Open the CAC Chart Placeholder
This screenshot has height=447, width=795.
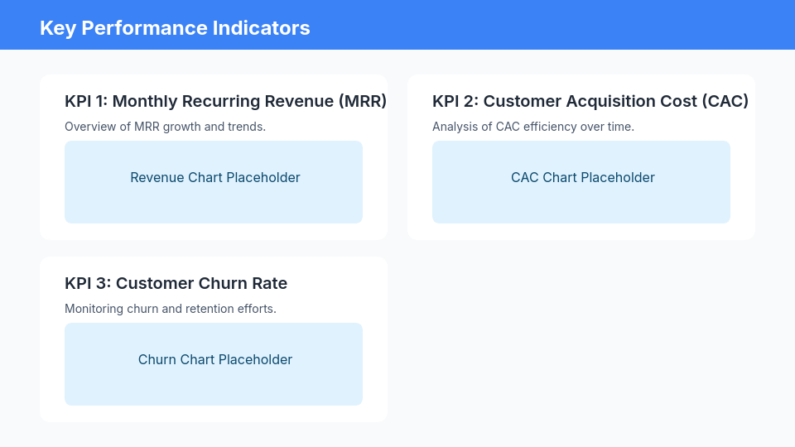point(581,181)
